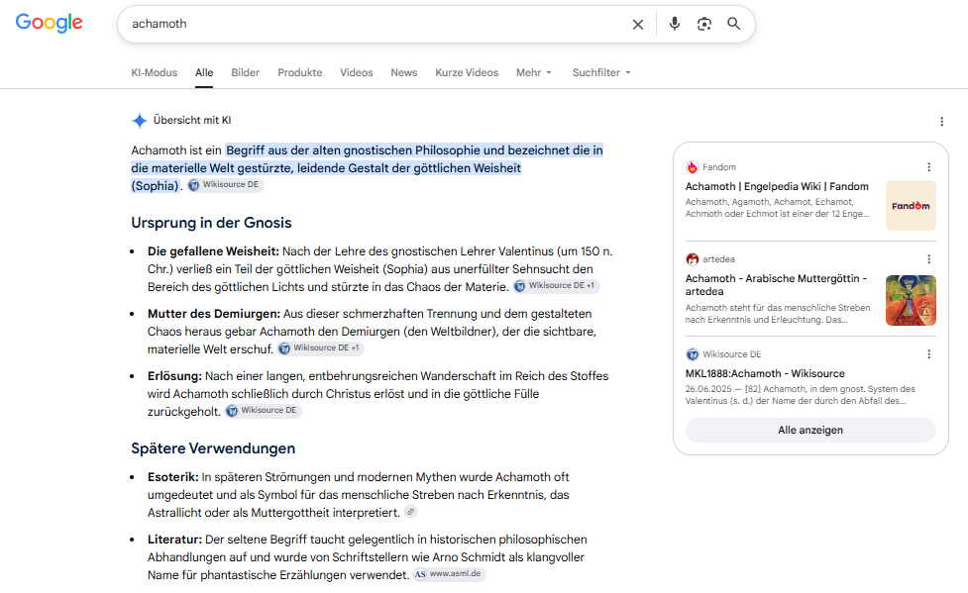Start voice search with the microphone icon

pyautogui.click(x=674, y=24)
